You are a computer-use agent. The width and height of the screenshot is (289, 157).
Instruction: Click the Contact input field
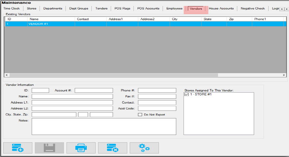pyautogui.click(x=157, y=102)
